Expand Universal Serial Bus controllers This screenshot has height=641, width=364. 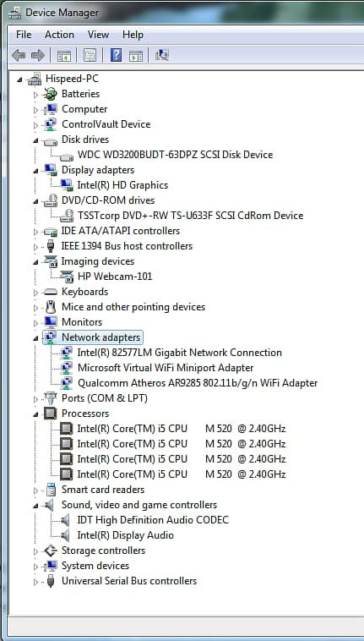pyautogui.click(x=35, y=581)
